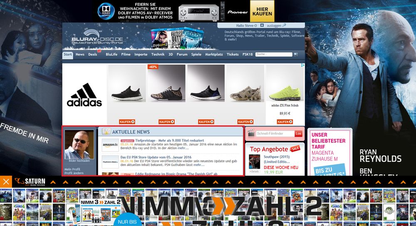Image resolution: width=416 pixels, height=226 pixels.
Task: Open the Profil ändern link
Action: (74, 173)
